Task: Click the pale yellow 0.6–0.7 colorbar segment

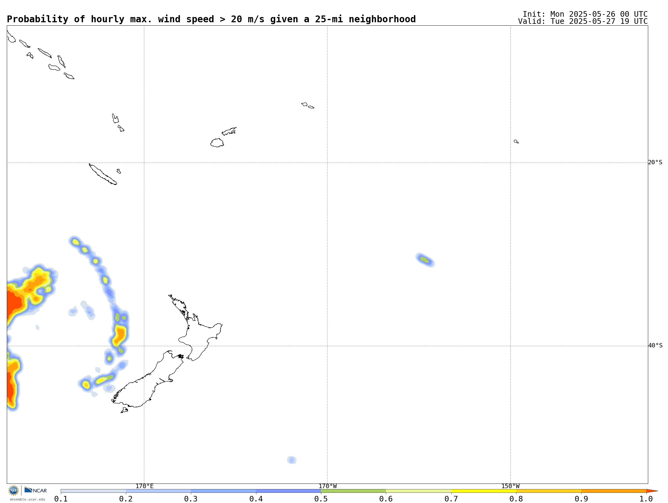Action: pyautogui.click(x=418, y=491)
